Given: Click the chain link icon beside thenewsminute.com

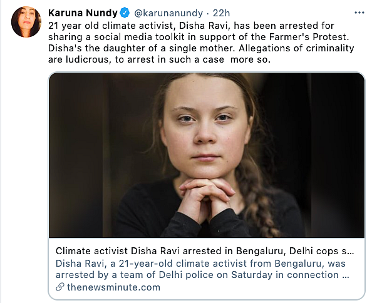Looking at the screenshot, I should coord(59,287).
